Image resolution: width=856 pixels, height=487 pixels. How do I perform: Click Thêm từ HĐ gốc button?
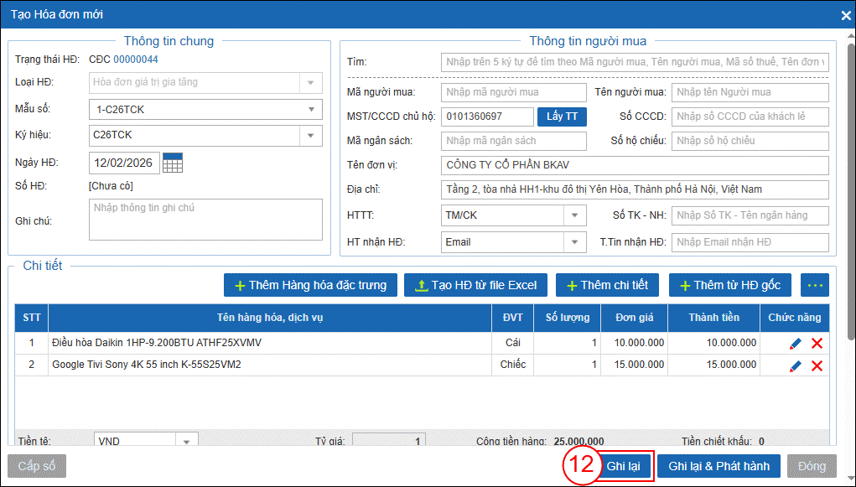[729, 285]
